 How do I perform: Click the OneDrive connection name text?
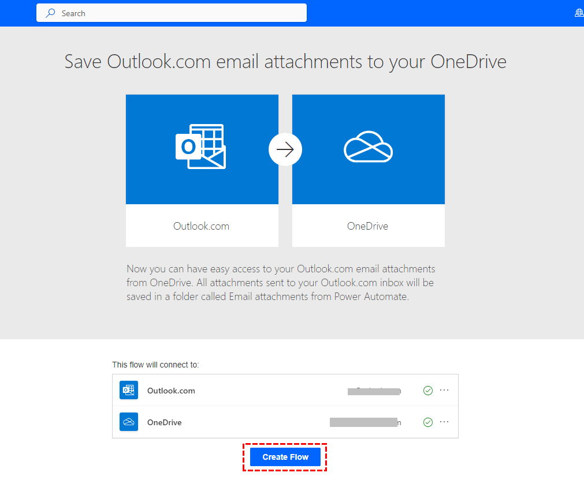pyautogui.click(x=164, y=422)
